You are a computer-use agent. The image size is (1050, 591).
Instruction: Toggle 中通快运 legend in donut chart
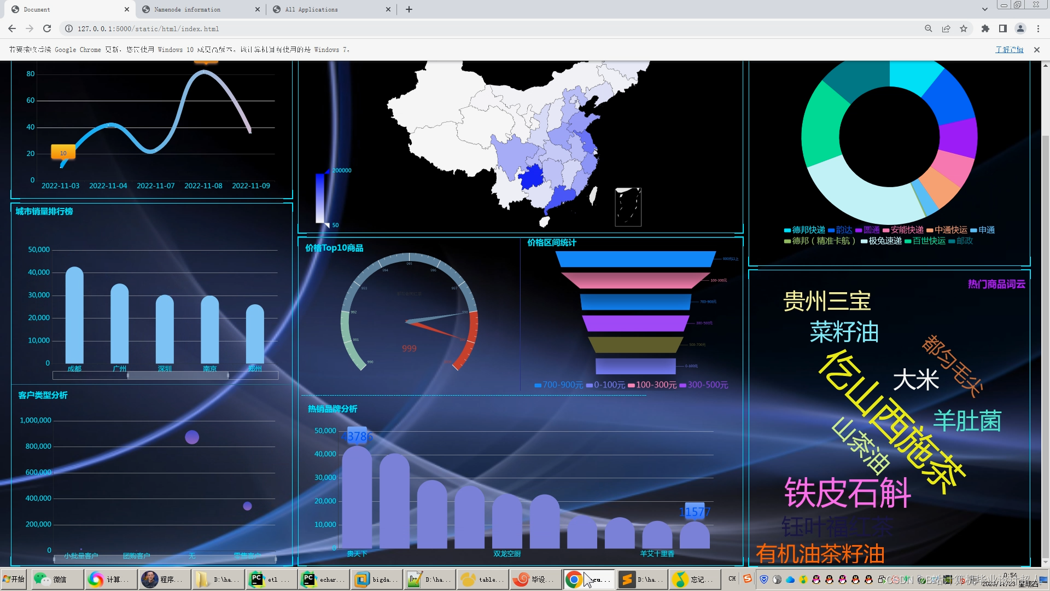947,230
